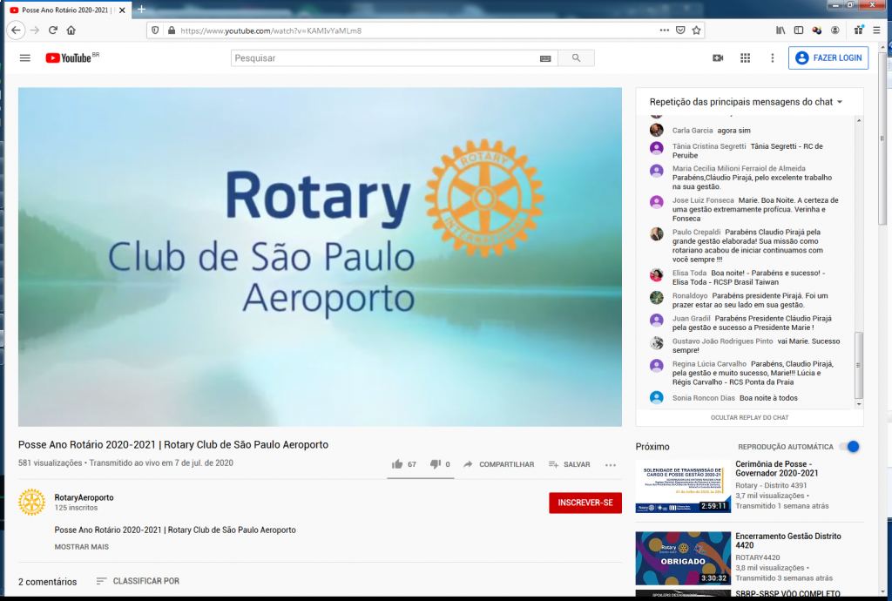This screenshot has height=601, width=892.
Task: Click Ocultar Replay do Chat
Action: (x=749, y=418)
